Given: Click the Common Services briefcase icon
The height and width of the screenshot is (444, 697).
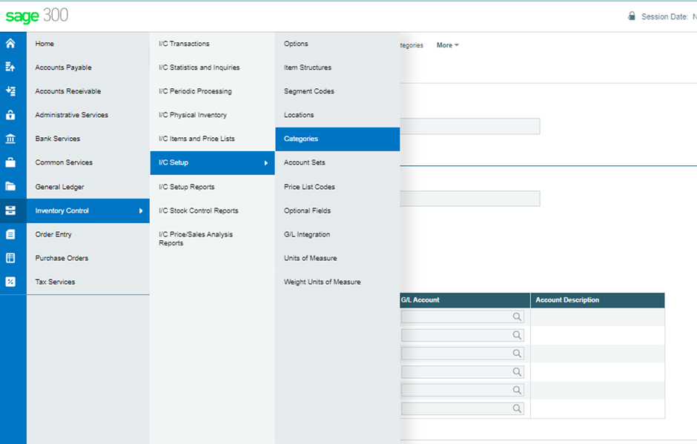Looking at the screenshot, I should click(x=10, y=162).
